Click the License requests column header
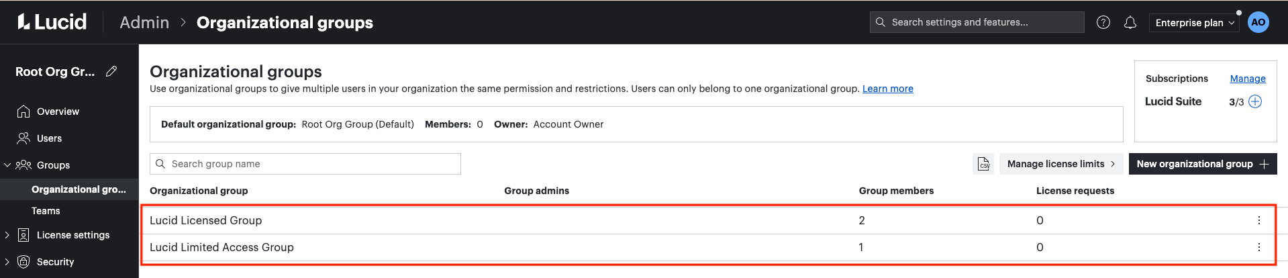1288x278 pixels. click(x=1075, y=191)
